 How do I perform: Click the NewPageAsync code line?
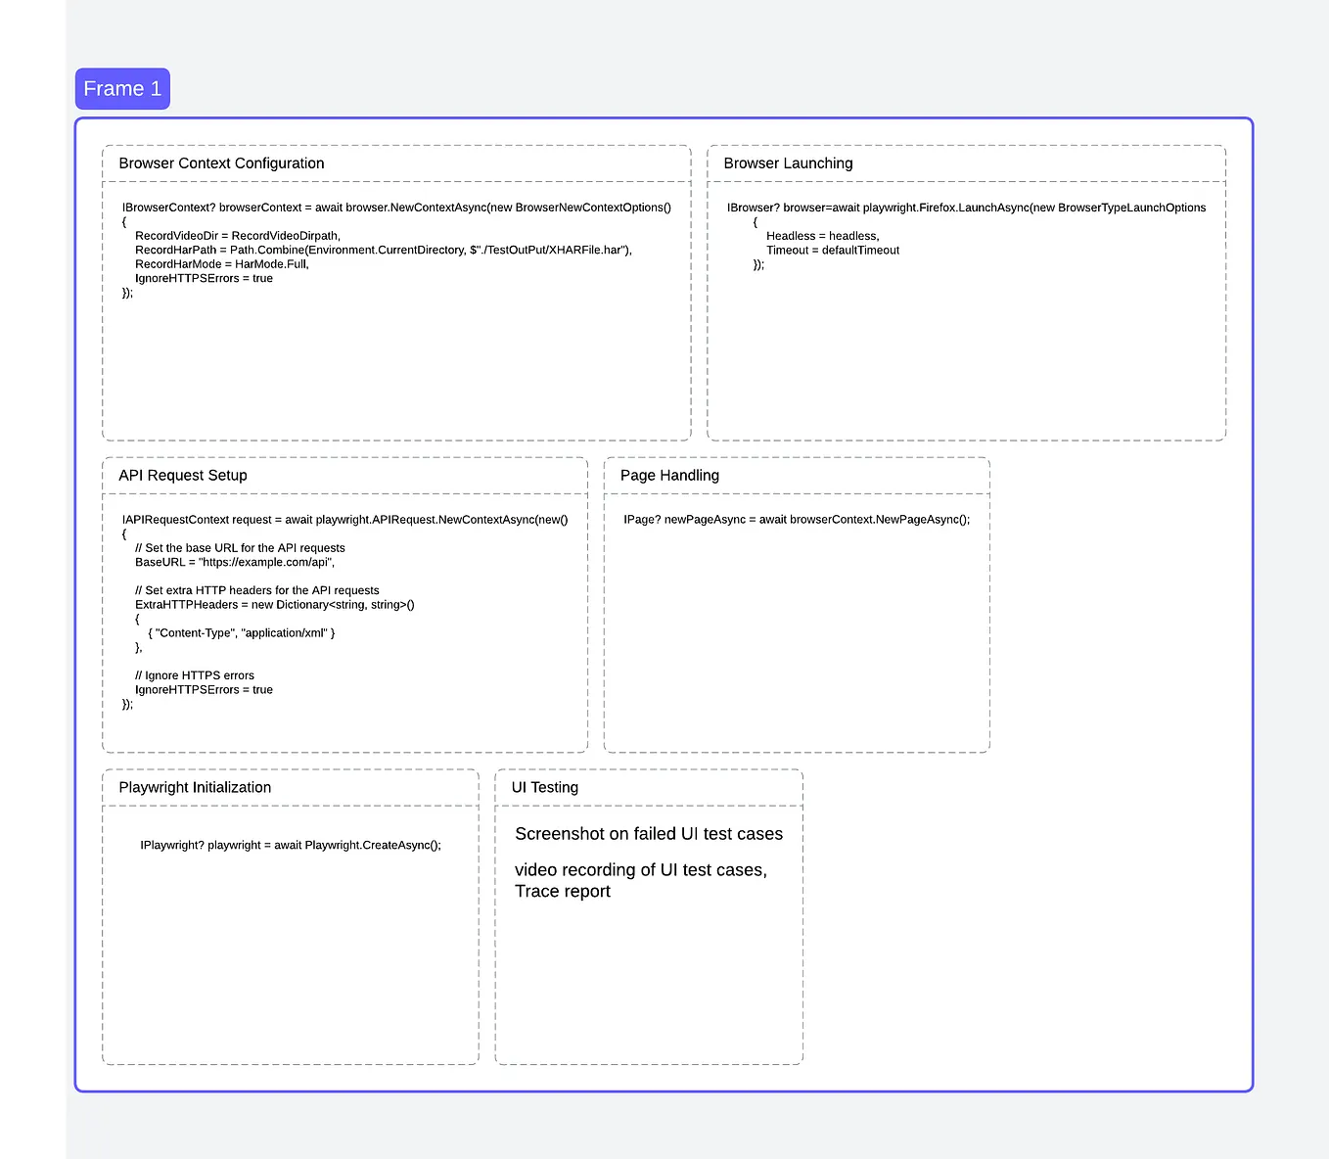pos(797,519)
